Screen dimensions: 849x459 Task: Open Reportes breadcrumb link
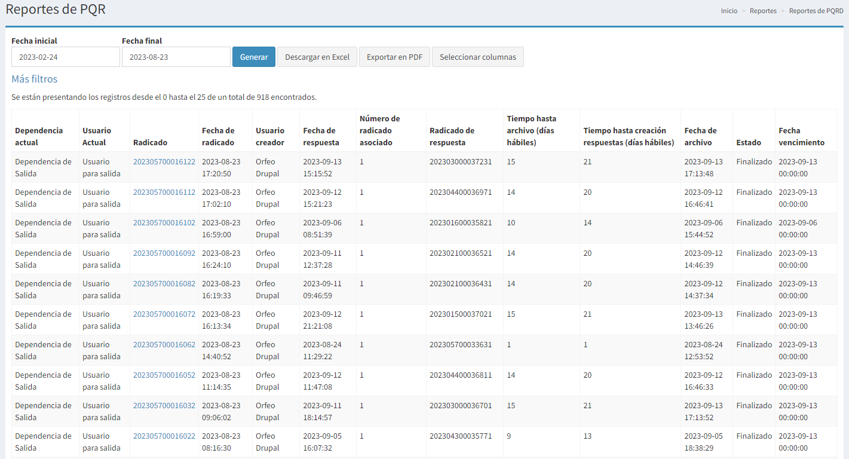[x=763, y=11]
